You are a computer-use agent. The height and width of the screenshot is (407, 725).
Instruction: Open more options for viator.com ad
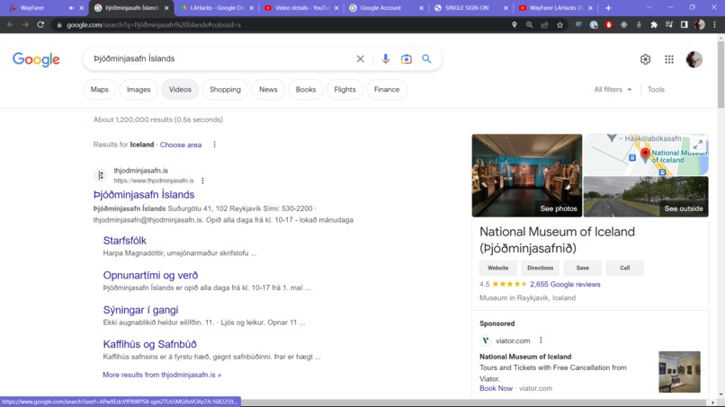pos(541,341)
